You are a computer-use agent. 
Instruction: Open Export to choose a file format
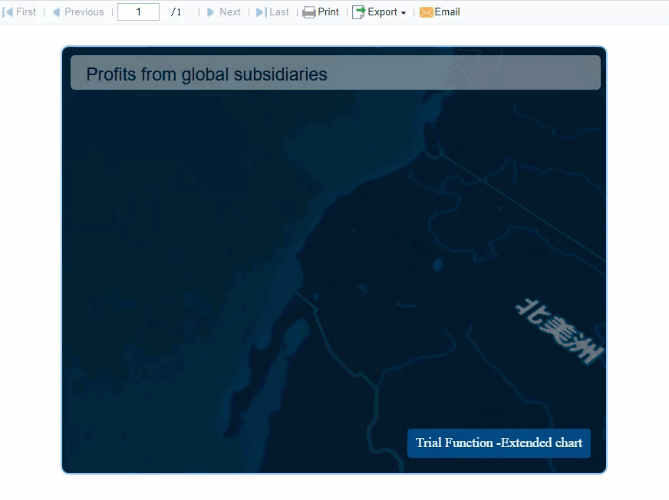click(382, 12)
